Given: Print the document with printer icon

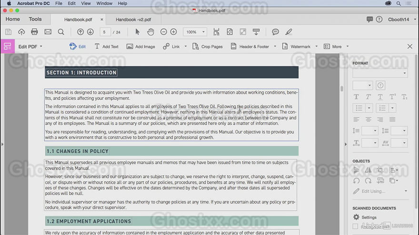Looking at the screenshot, I should point(34,32).
